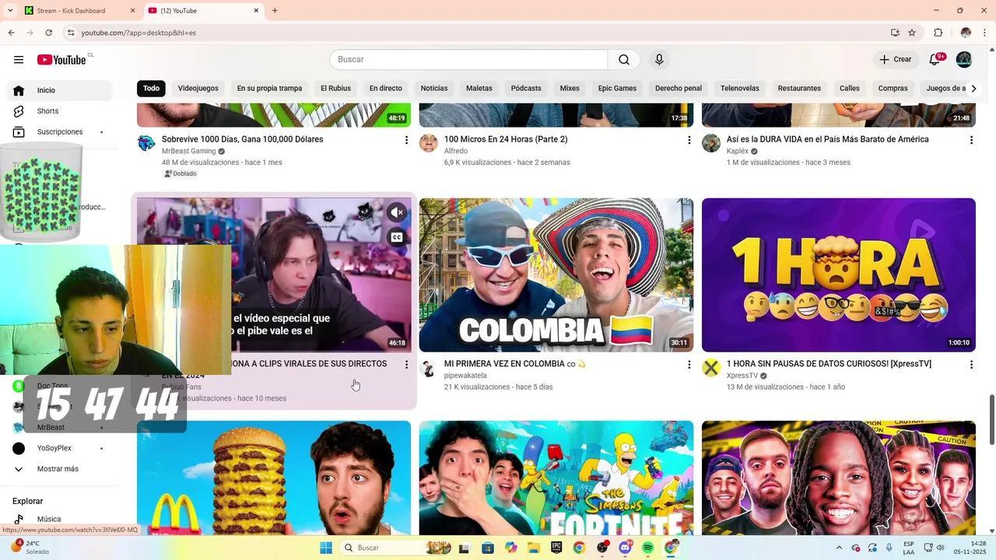Select the En directo filter chip

(x=386, y=88)
